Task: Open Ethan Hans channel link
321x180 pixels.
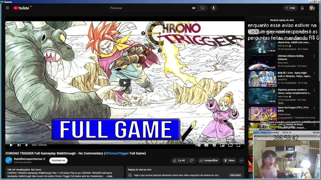Action: tap(283, 63)
